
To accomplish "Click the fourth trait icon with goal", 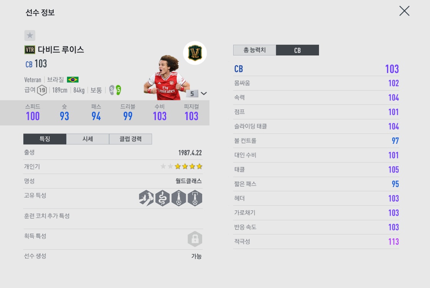I will (195, 198).
